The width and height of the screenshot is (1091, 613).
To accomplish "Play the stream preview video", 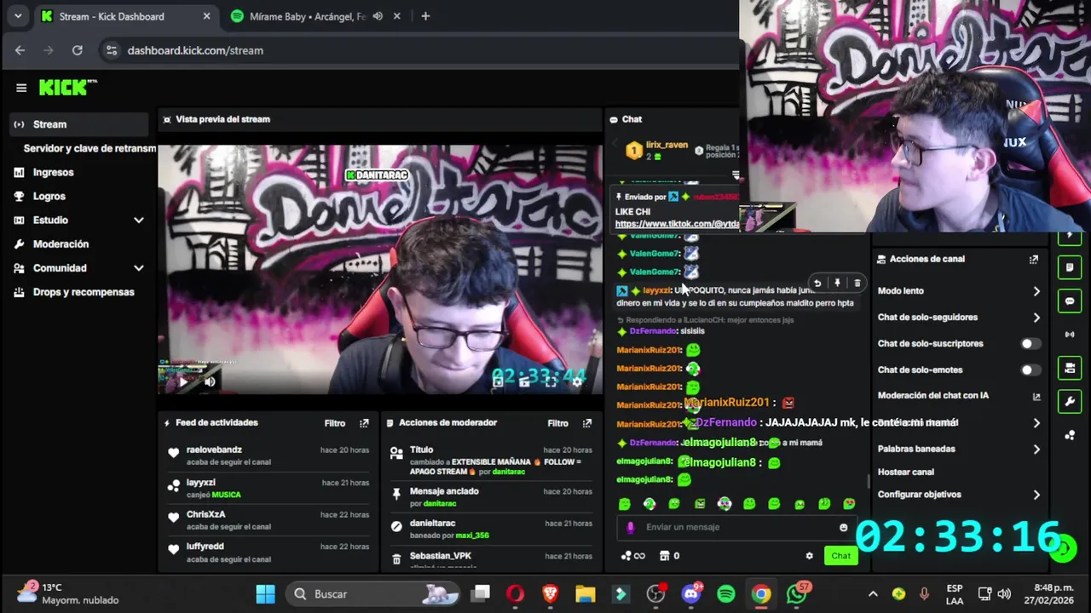I will coord(183,381).
